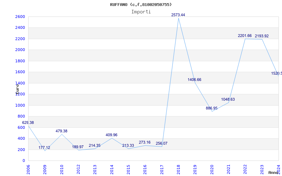Image resolution: width=282 pixels, height=176 pixels.
Task: Select the x-axis year 2021
Action: pyautogui.click(x=228, y=170)
